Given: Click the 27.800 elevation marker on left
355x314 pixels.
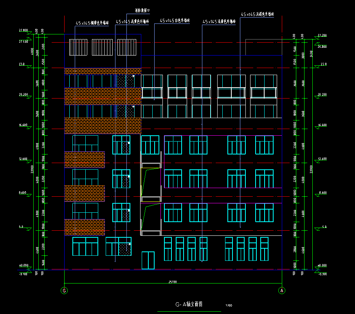Looking at the screenshot, I should click(x=23, y=31).
